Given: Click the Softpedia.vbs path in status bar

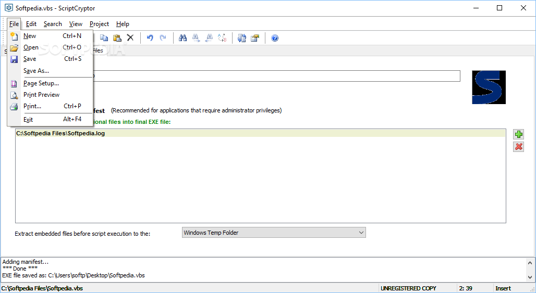Looking at the screenshot, I should click(x=42, y=288).
